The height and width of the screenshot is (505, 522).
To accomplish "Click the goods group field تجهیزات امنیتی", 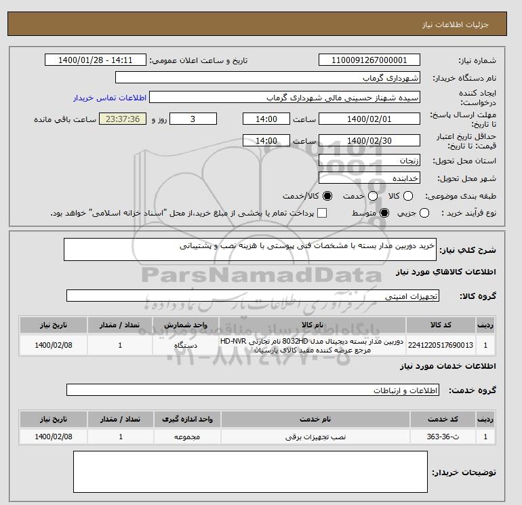I will pyautogui.click(x=253, y=296).
